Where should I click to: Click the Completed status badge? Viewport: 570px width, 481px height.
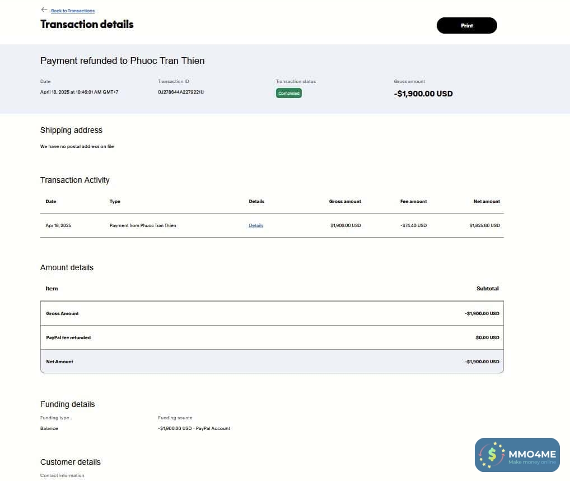click(x=288, y=93)
